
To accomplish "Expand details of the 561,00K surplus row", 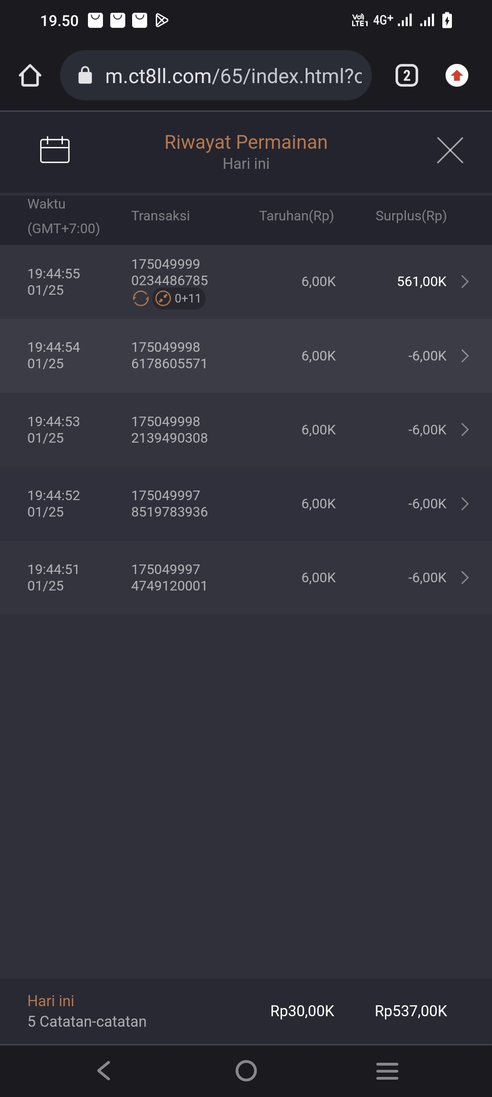I will click(x=465, y=282).
